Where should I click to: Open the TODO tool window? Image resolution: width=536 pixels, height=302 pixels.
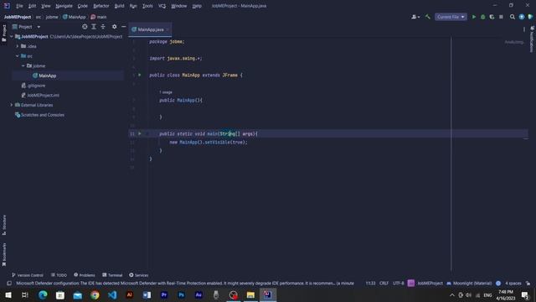[x=59, y=275]
